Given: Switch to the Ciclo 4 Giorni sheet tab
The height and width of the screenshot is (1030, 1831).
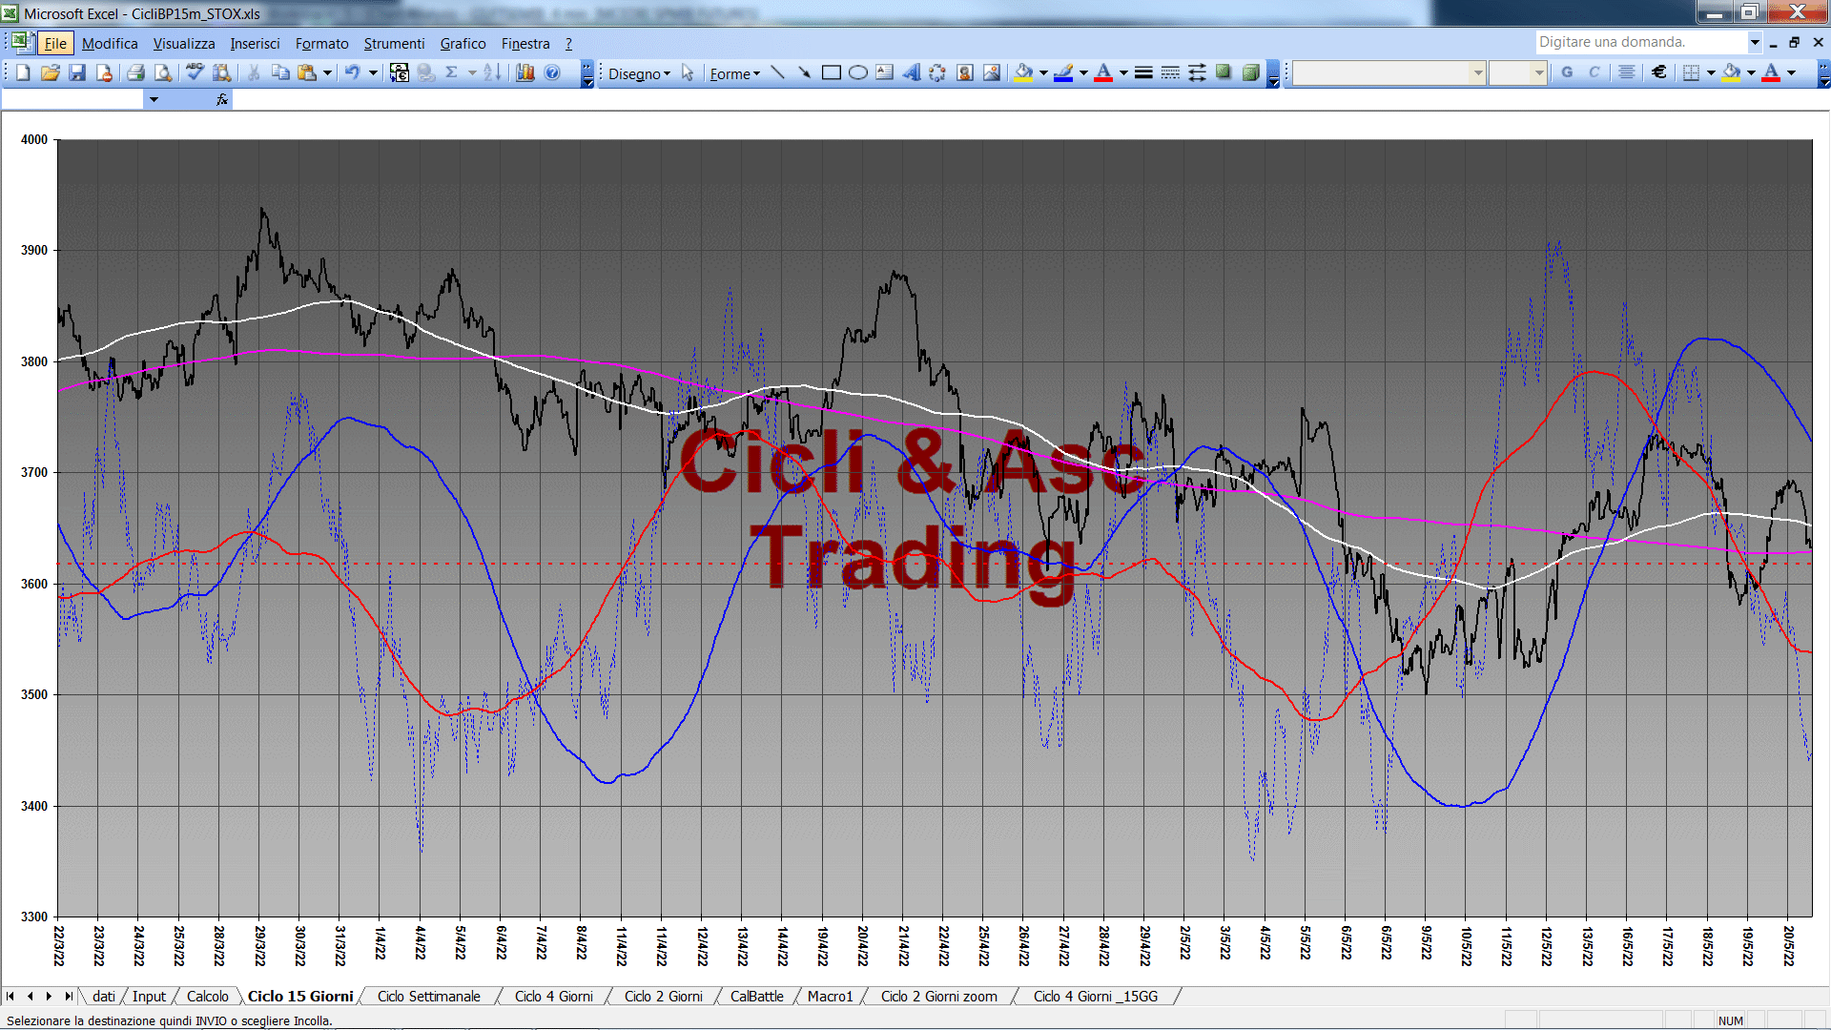Looking at the screenshot, I should pyautogui.click(x=554, y=997).
